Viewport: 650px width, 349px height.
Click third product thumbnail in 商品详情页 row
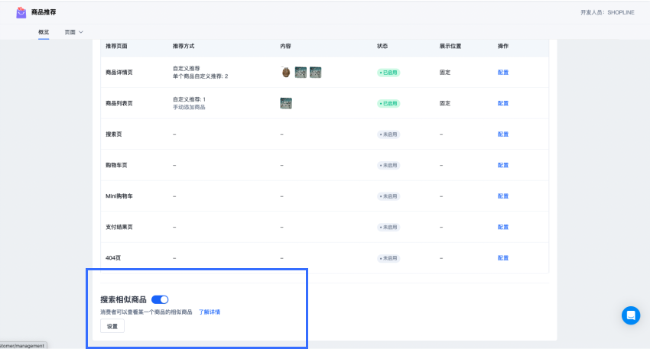pos(315,73)
